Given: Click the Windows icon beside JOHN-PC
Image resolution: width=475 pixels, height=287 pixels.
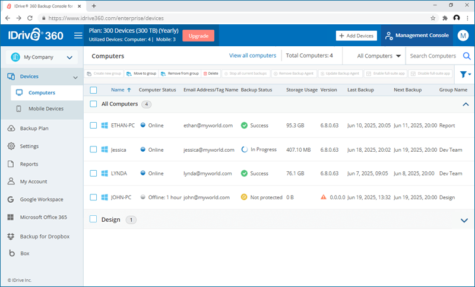Looking at the screenshot, I should 104,197.
